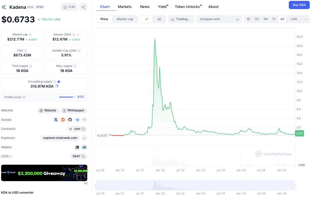Switch chart to line view

[147, 19]
